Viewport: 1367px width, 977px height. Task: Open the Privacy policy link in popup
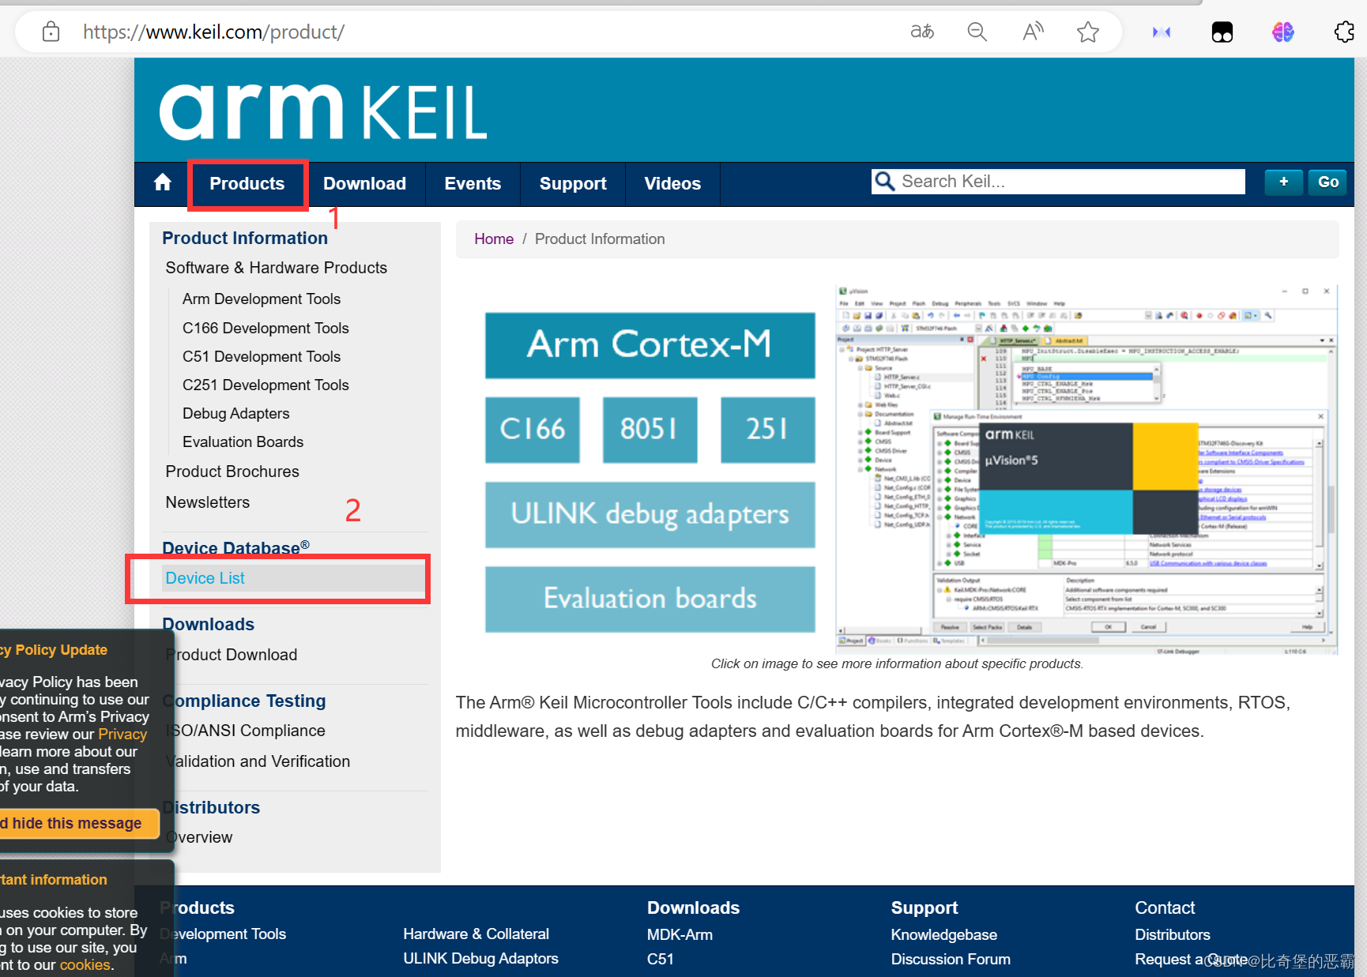(x=122, y=734)
